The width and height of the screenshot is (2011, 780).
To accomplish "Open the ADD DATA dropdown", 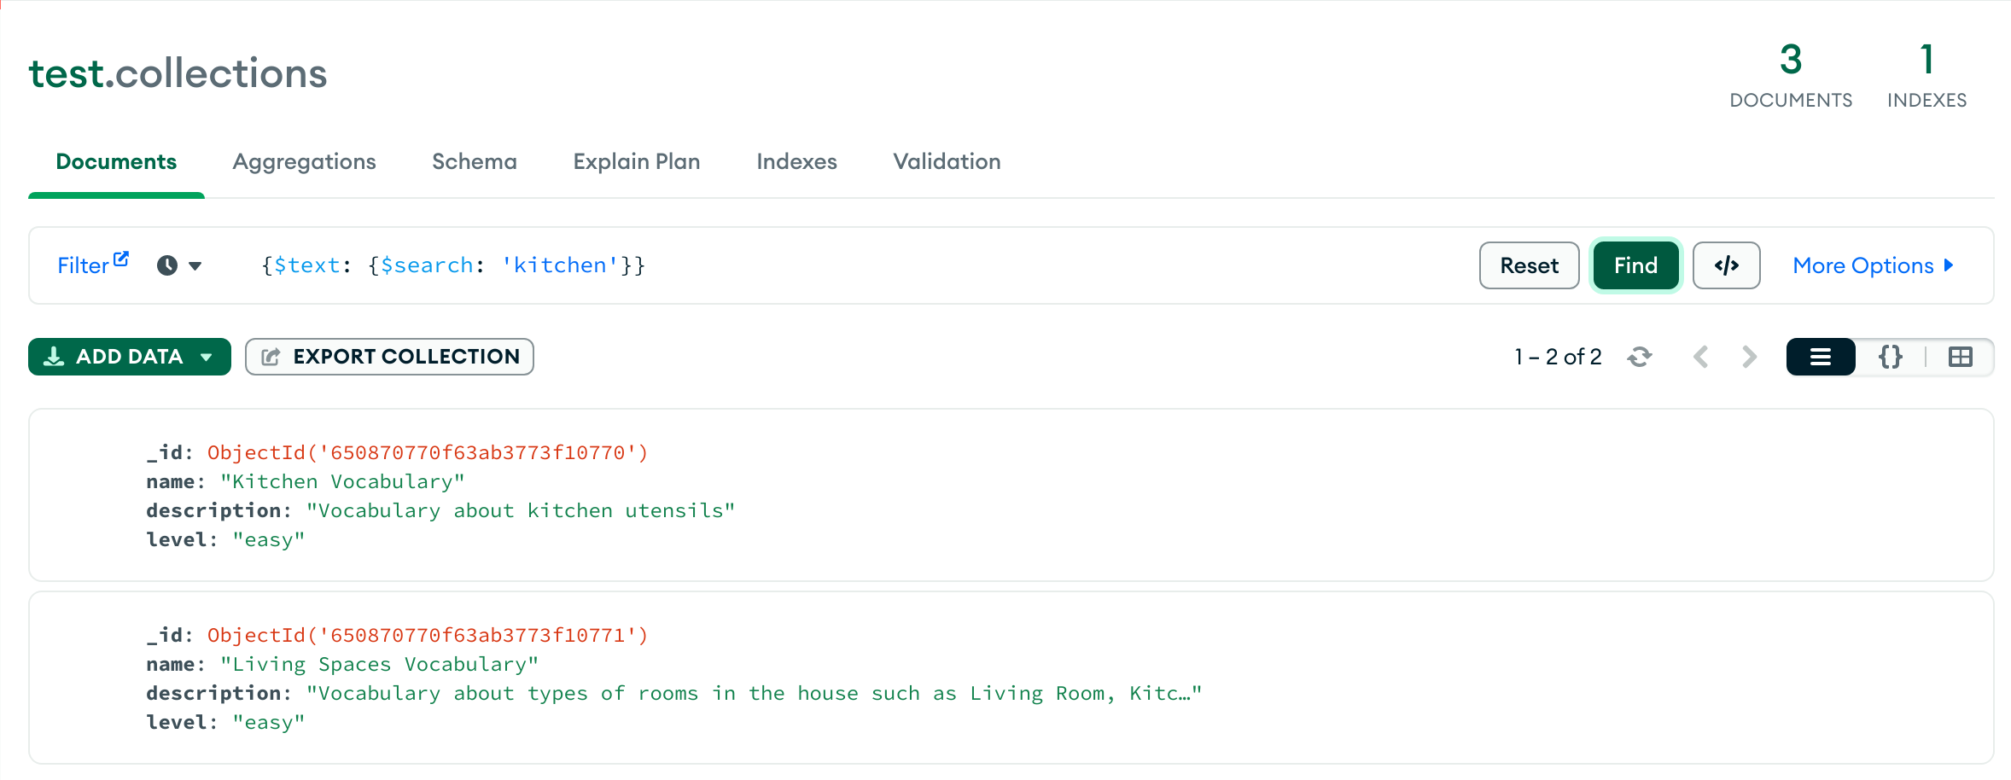I will tap(129, 357).
